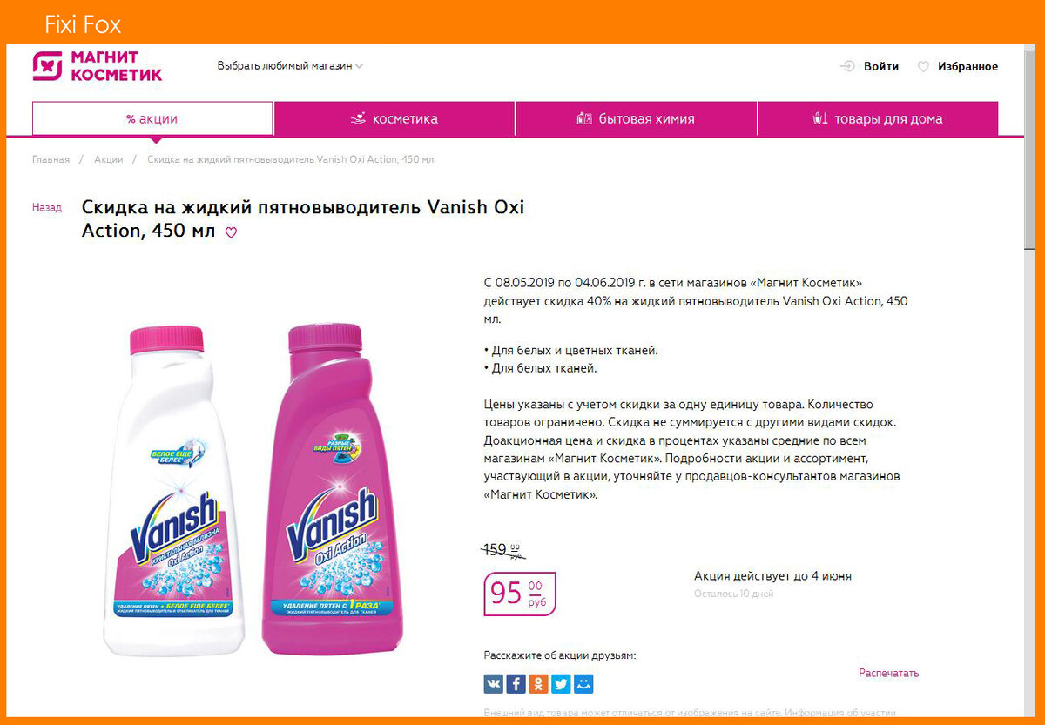Share on Odnoklassniki with the orange icon

pyautogui.click(x=539, y=684)
